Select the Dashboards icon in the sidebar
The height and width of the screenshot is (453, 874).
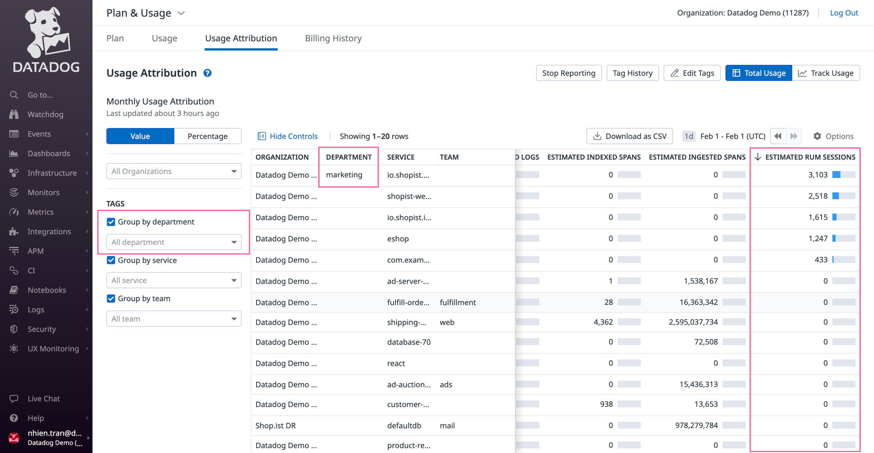14,153
